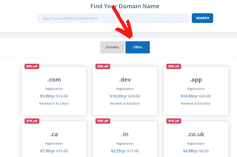Click renewal text under .dev

pos(125,104)
